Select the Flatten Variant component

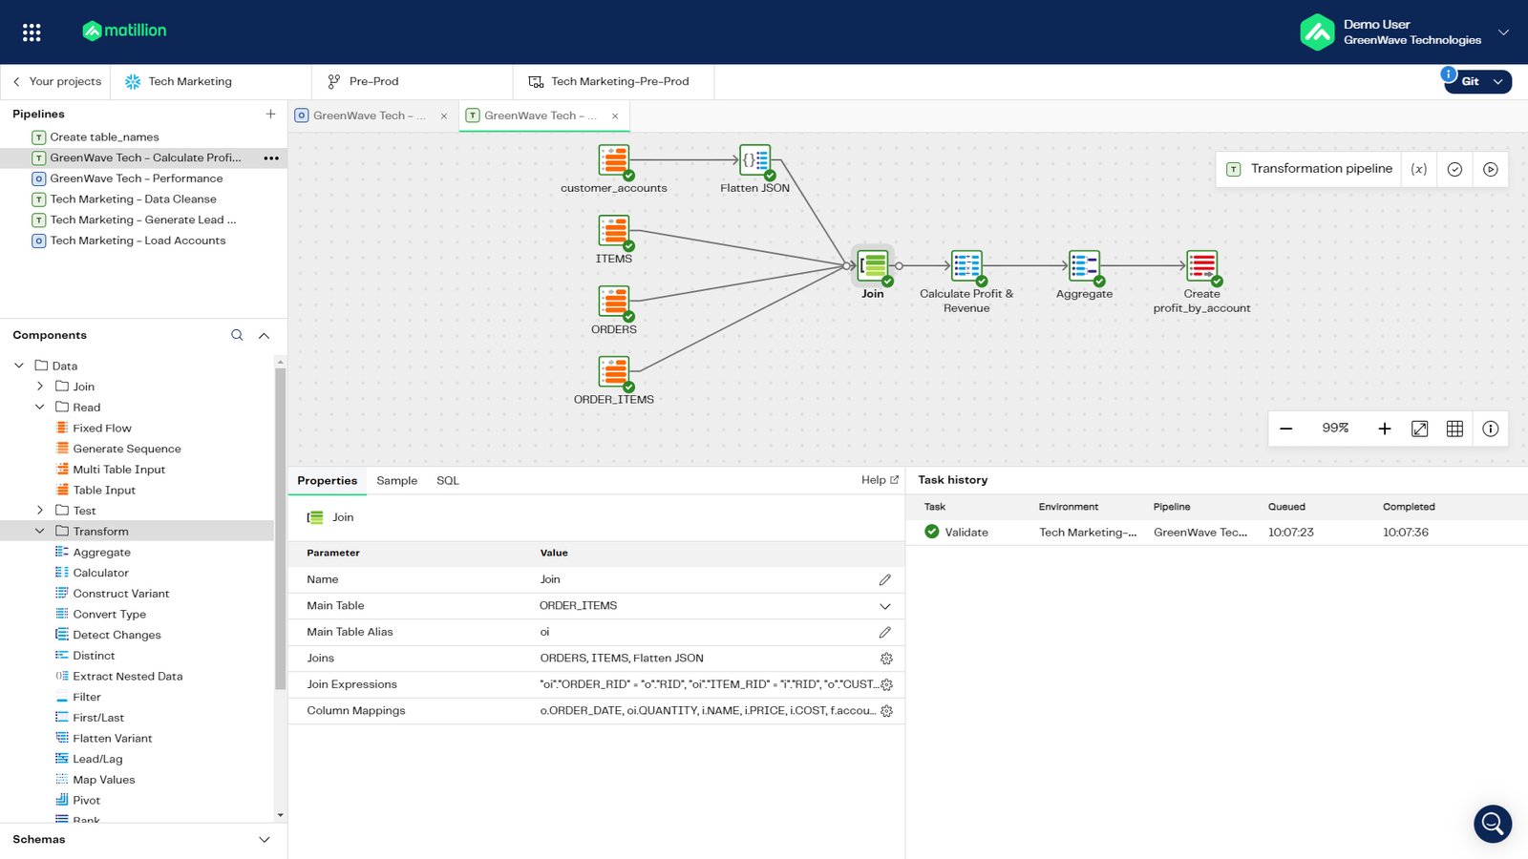coord(113,739)
